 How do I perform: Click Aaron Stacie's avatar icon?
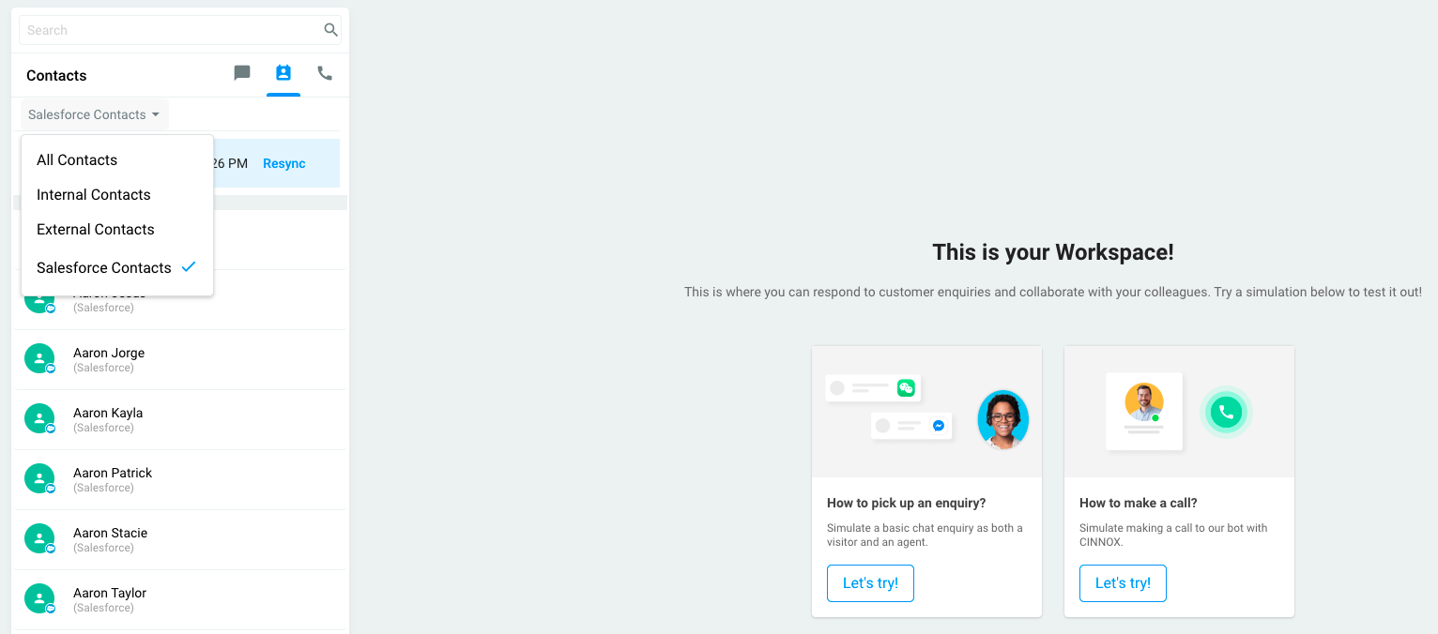point(39,538)
